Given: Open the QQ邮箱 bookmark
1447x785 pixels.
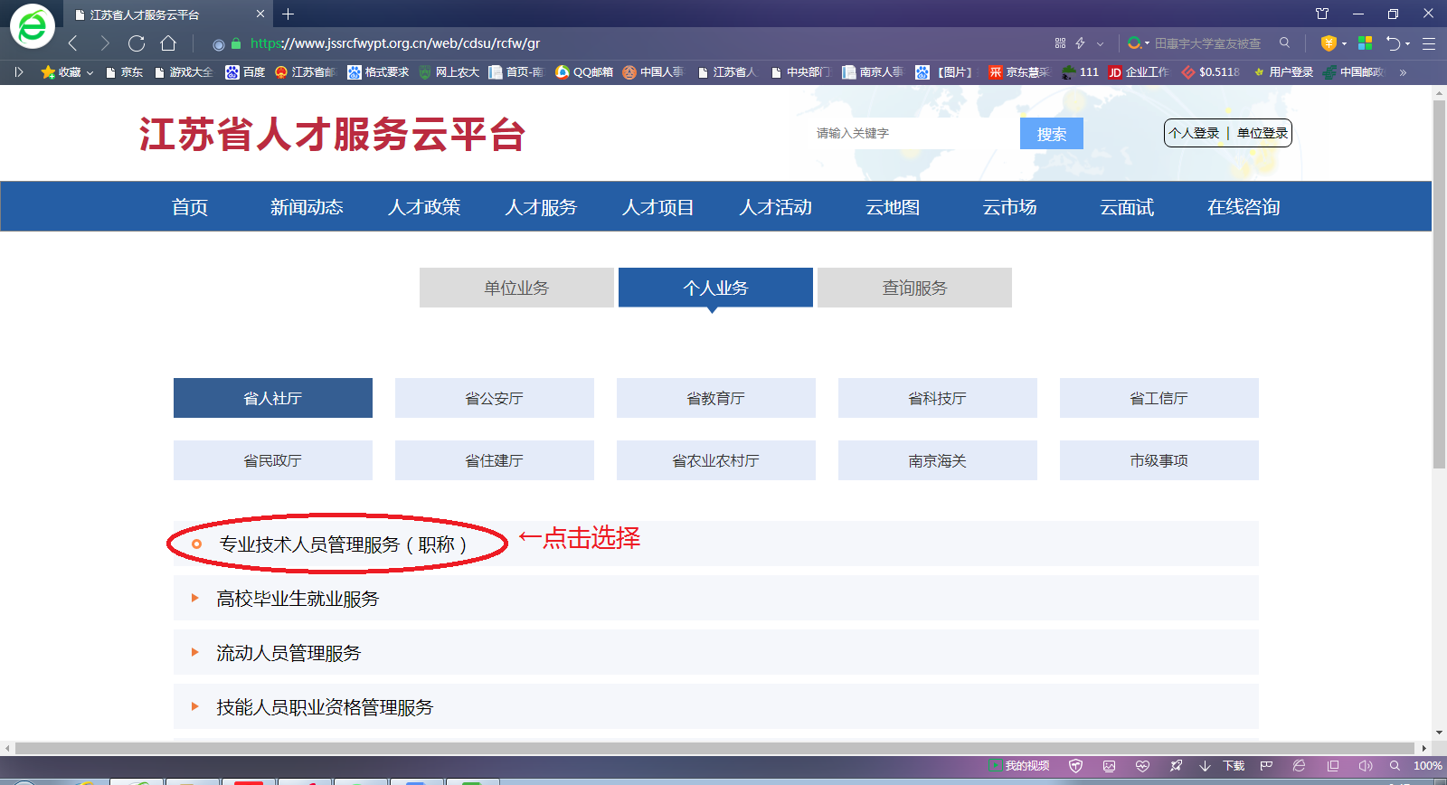Looking at the screenshot, I should click(x=584, y=72).
